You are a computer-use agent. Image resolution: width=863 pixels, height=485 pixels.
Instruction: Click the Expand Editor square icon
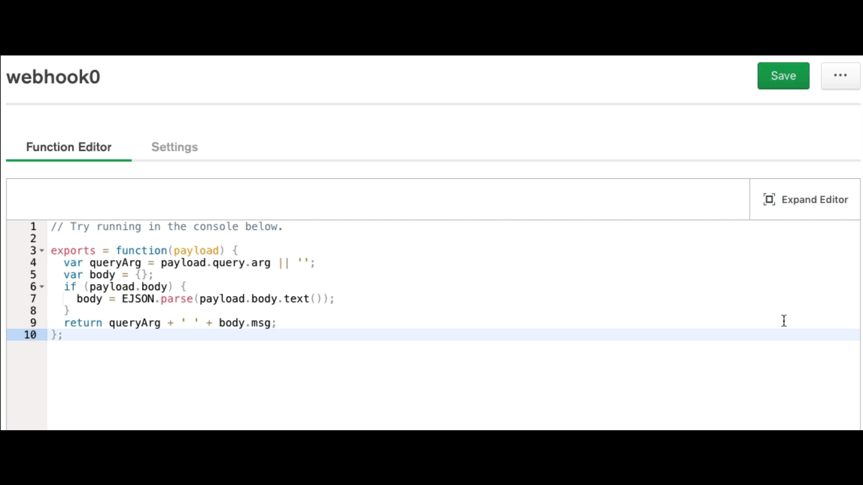(x=769, y=199)
